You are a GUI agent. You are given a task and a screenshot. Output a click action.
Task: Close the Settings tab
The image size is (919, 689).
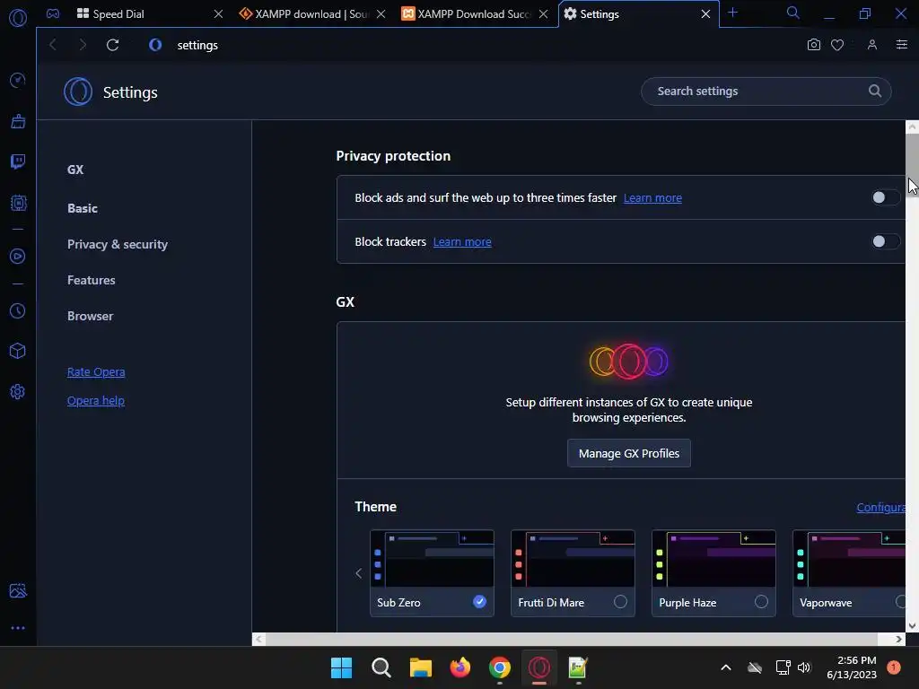[705, 14]
